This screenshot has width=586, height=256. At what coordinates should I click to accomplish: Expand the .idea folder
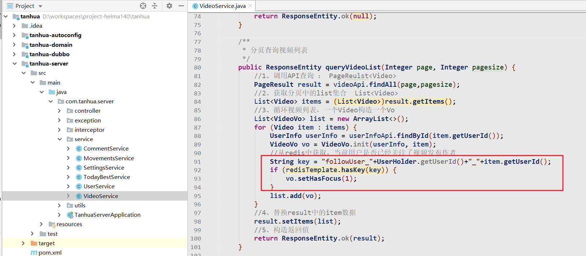tap(14, 26)
